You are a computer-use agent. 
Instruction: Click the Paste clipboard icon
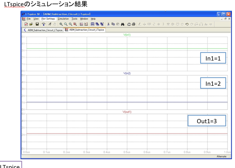tap(118, 24)
